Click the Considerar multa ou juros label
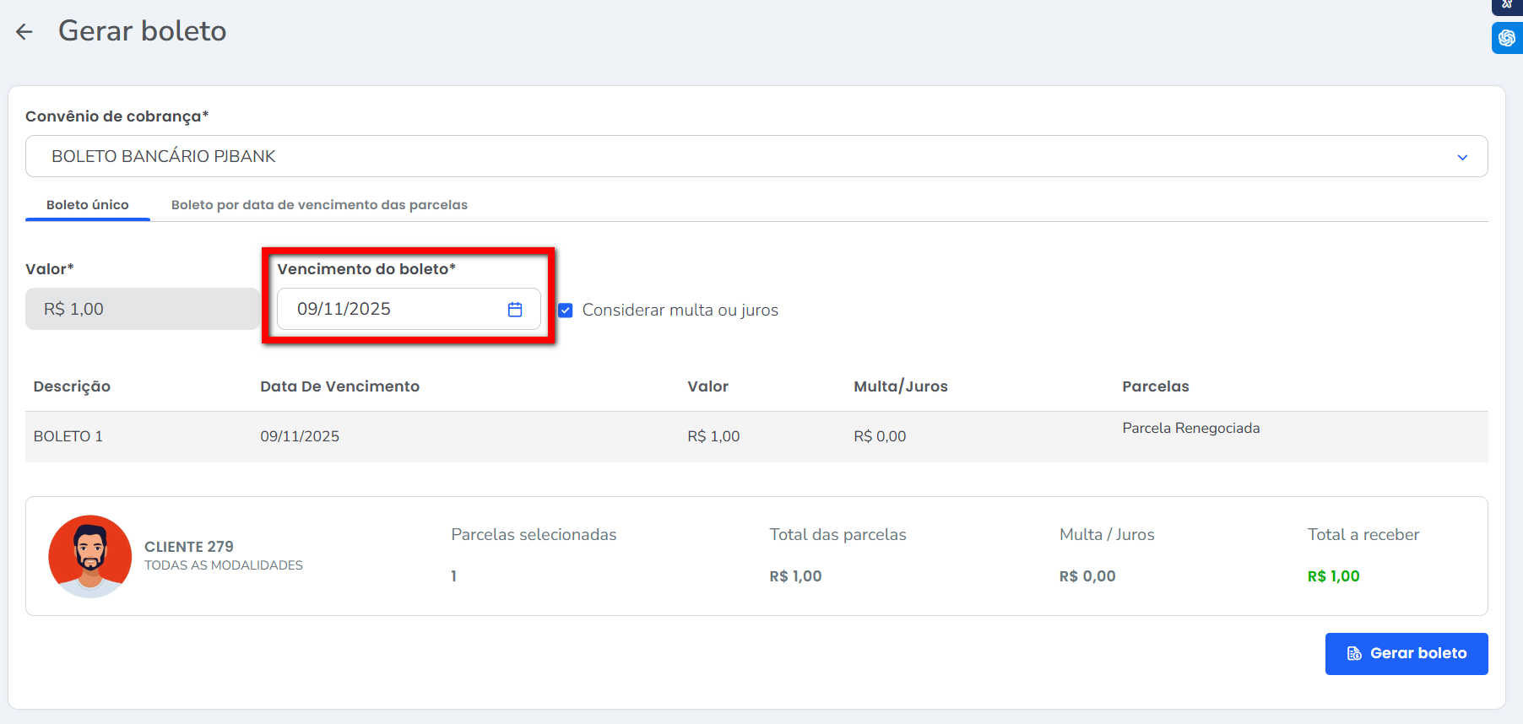Image resolution: width=1523 pixels, height=724 pixels. (x=680, y=311)
